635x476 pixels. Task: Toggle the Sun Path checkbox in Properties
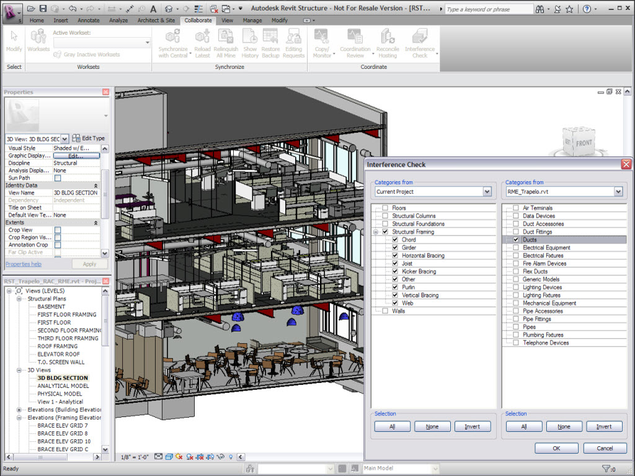click(58, 178)
